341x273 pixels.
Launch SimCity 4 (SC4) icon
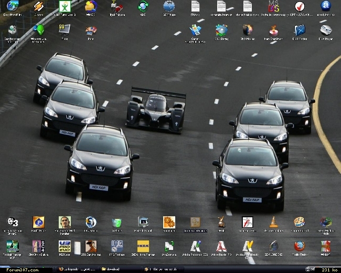(x=38, y=246)
